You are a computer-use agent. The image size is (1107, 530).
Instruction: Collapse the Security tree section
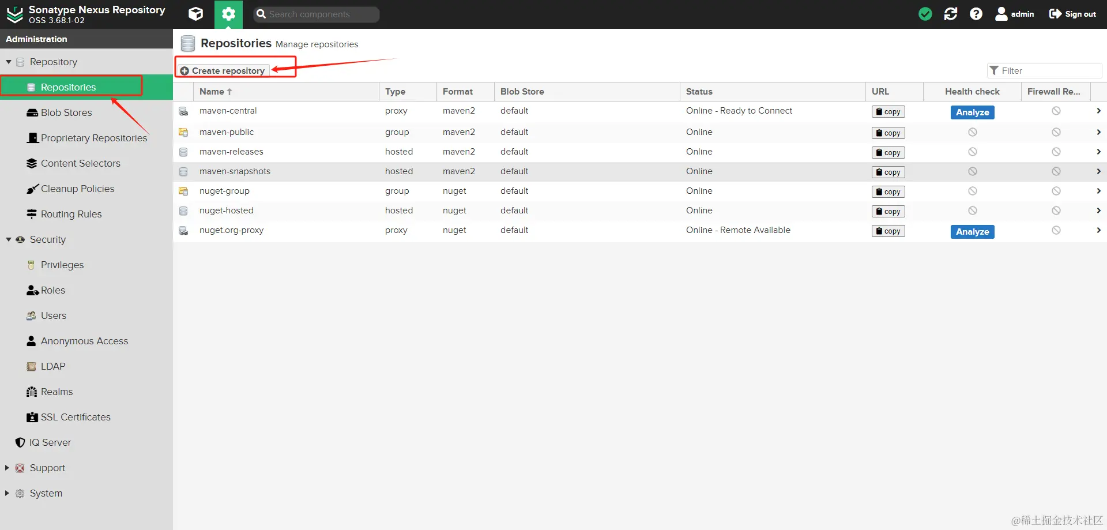[9, 239]
